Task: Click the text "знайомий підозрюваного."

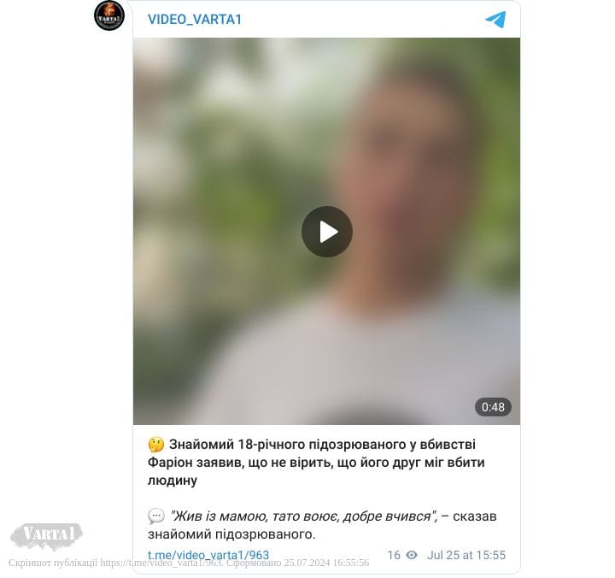Action: click(x=231, y=534)
